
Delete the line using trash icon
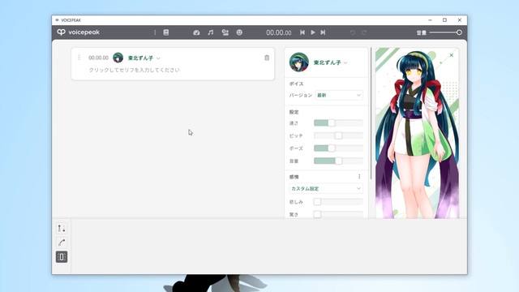[267, 58]
